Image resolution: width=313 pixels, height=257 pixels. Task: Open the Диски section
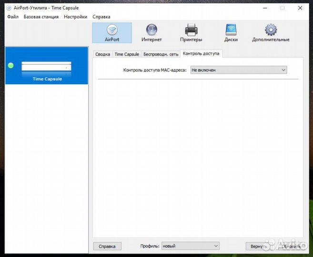pyautogui.click(x=231, y=33)
